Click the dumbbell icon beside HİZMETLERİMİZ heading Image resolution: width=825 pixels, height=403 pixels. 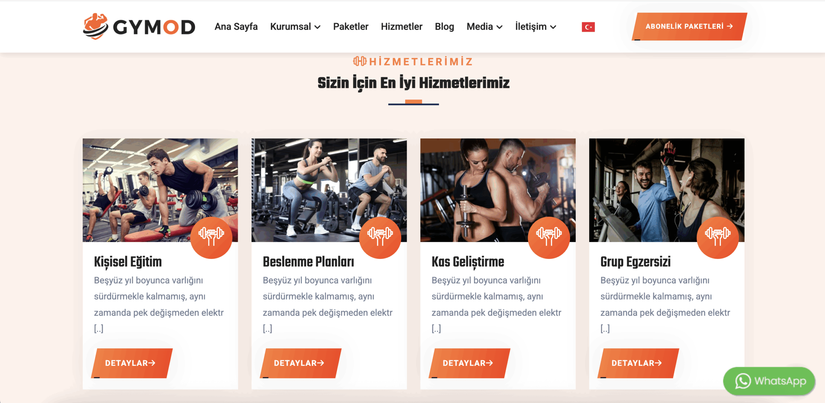coord(360,61)
